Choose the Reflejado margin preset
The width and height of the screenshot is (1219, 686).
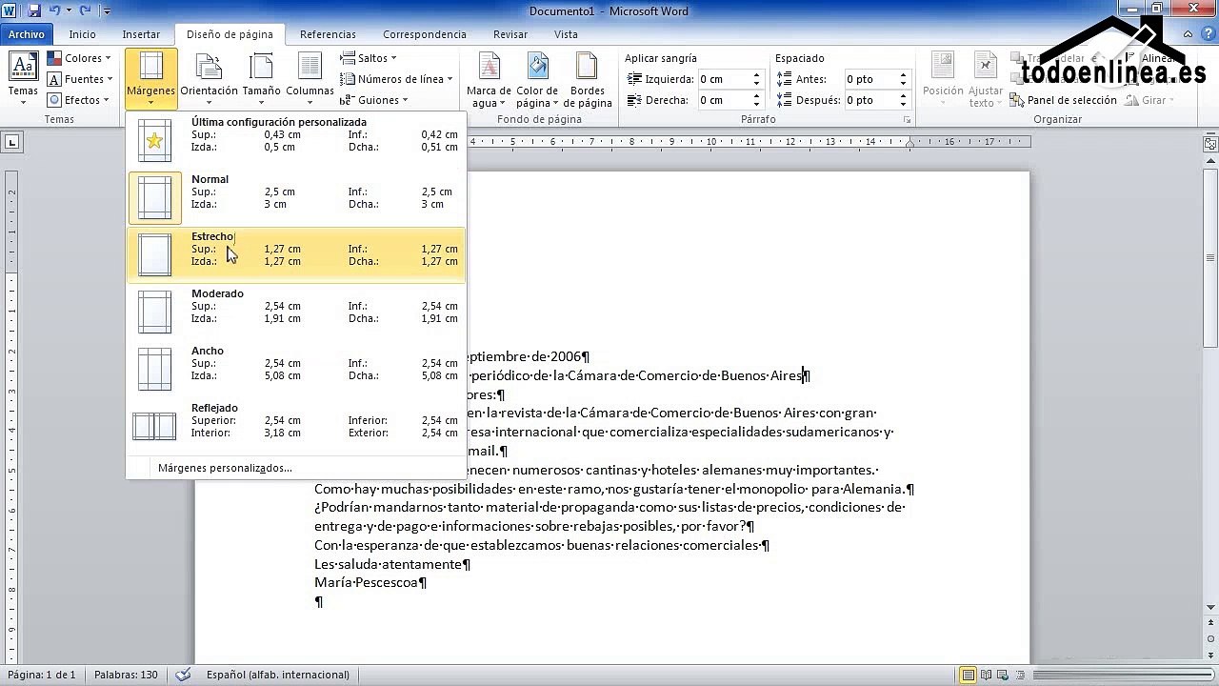296,426
